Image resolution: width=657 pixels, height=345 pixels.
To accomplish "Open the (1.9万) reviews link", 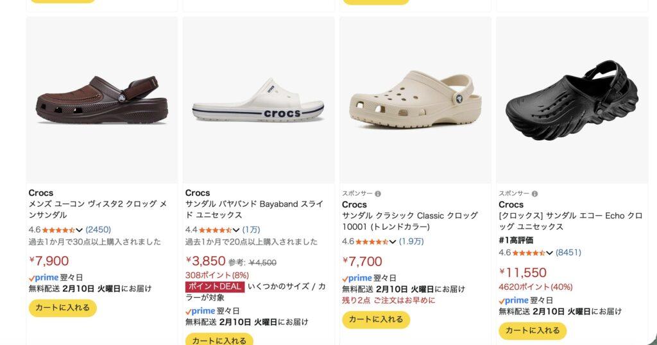I will [411, 242].
